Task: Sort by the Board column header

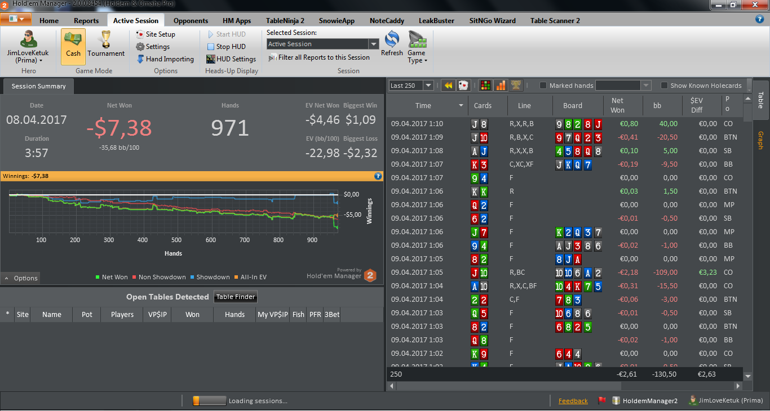Action: [x=573, y=105]
